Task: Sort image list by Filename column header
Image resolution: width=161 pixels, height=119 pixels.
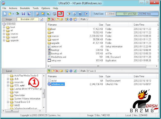Action: 67,25
